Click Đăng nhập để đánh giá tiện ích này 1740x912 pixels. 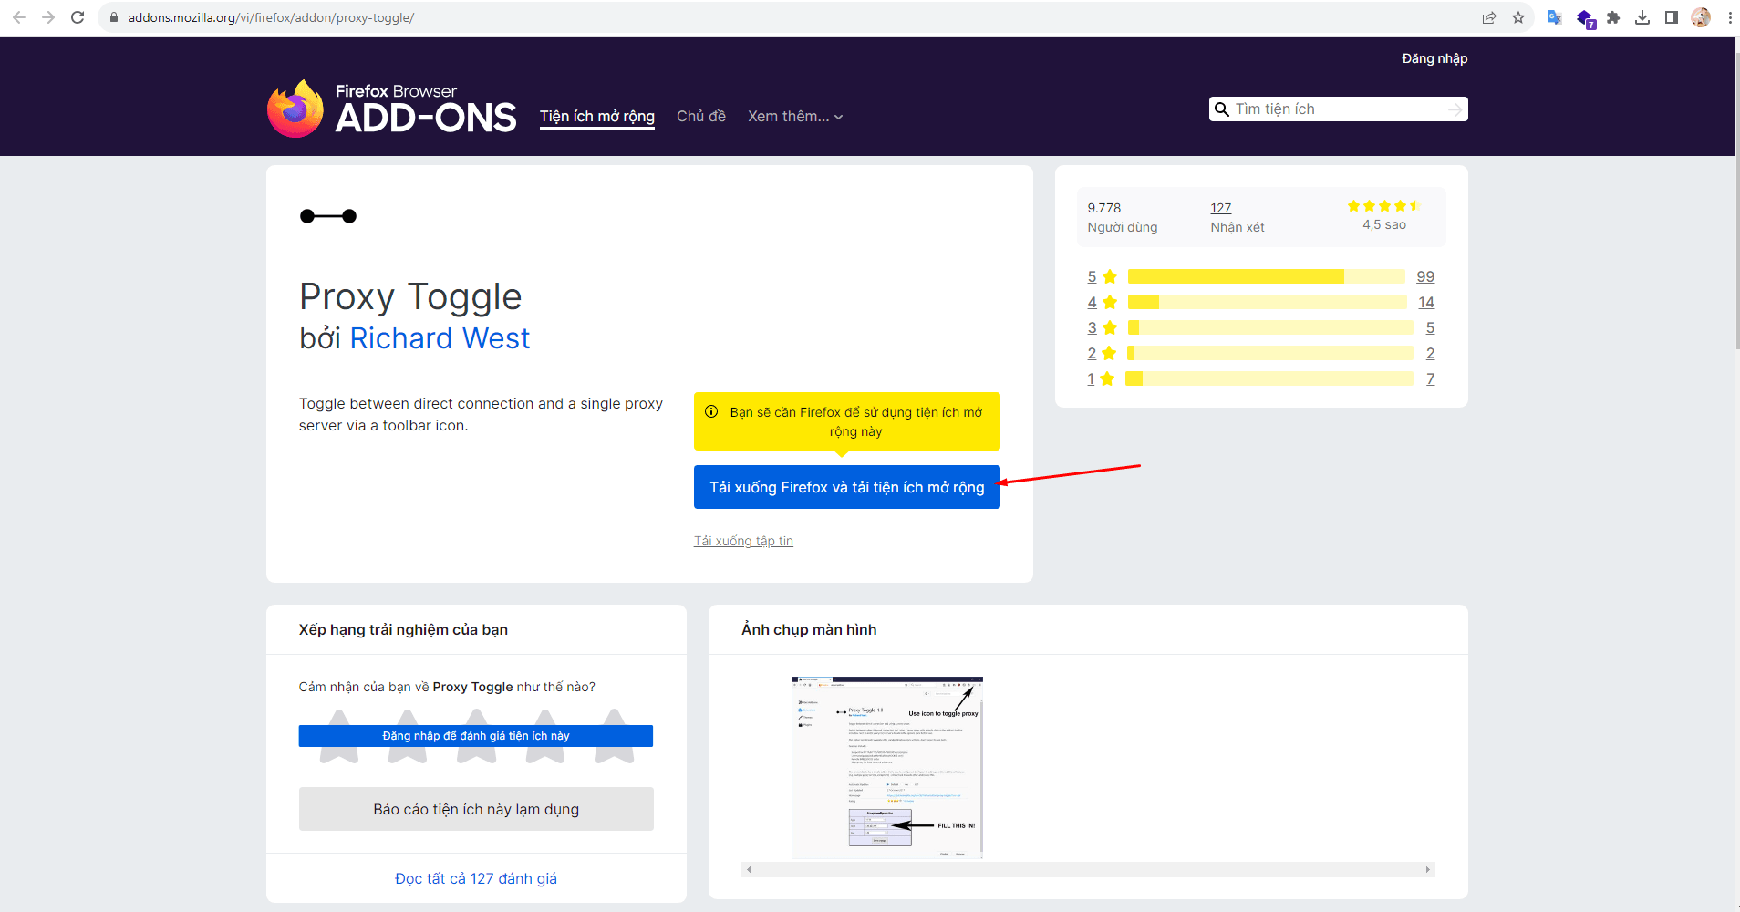point(476,736)
